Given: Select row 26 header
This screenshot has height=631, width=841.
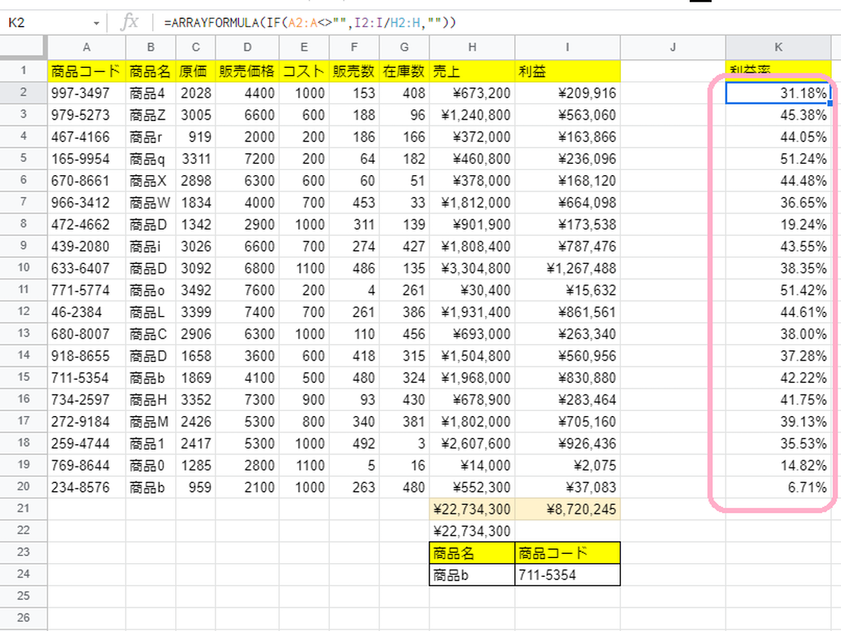Looking at the screenshot, I should point(23,618).
